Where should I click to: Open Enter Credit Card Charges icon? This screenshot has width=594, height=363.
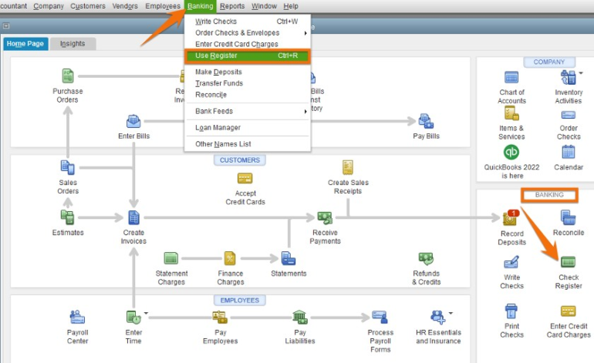568,311
